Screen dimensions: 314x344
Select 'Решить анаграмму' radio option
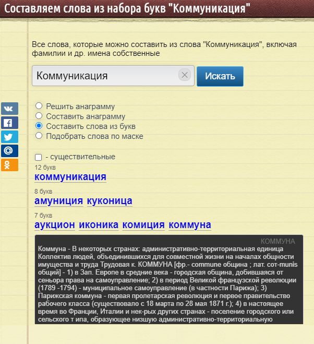pyautogui.click(x=39, y=106)
